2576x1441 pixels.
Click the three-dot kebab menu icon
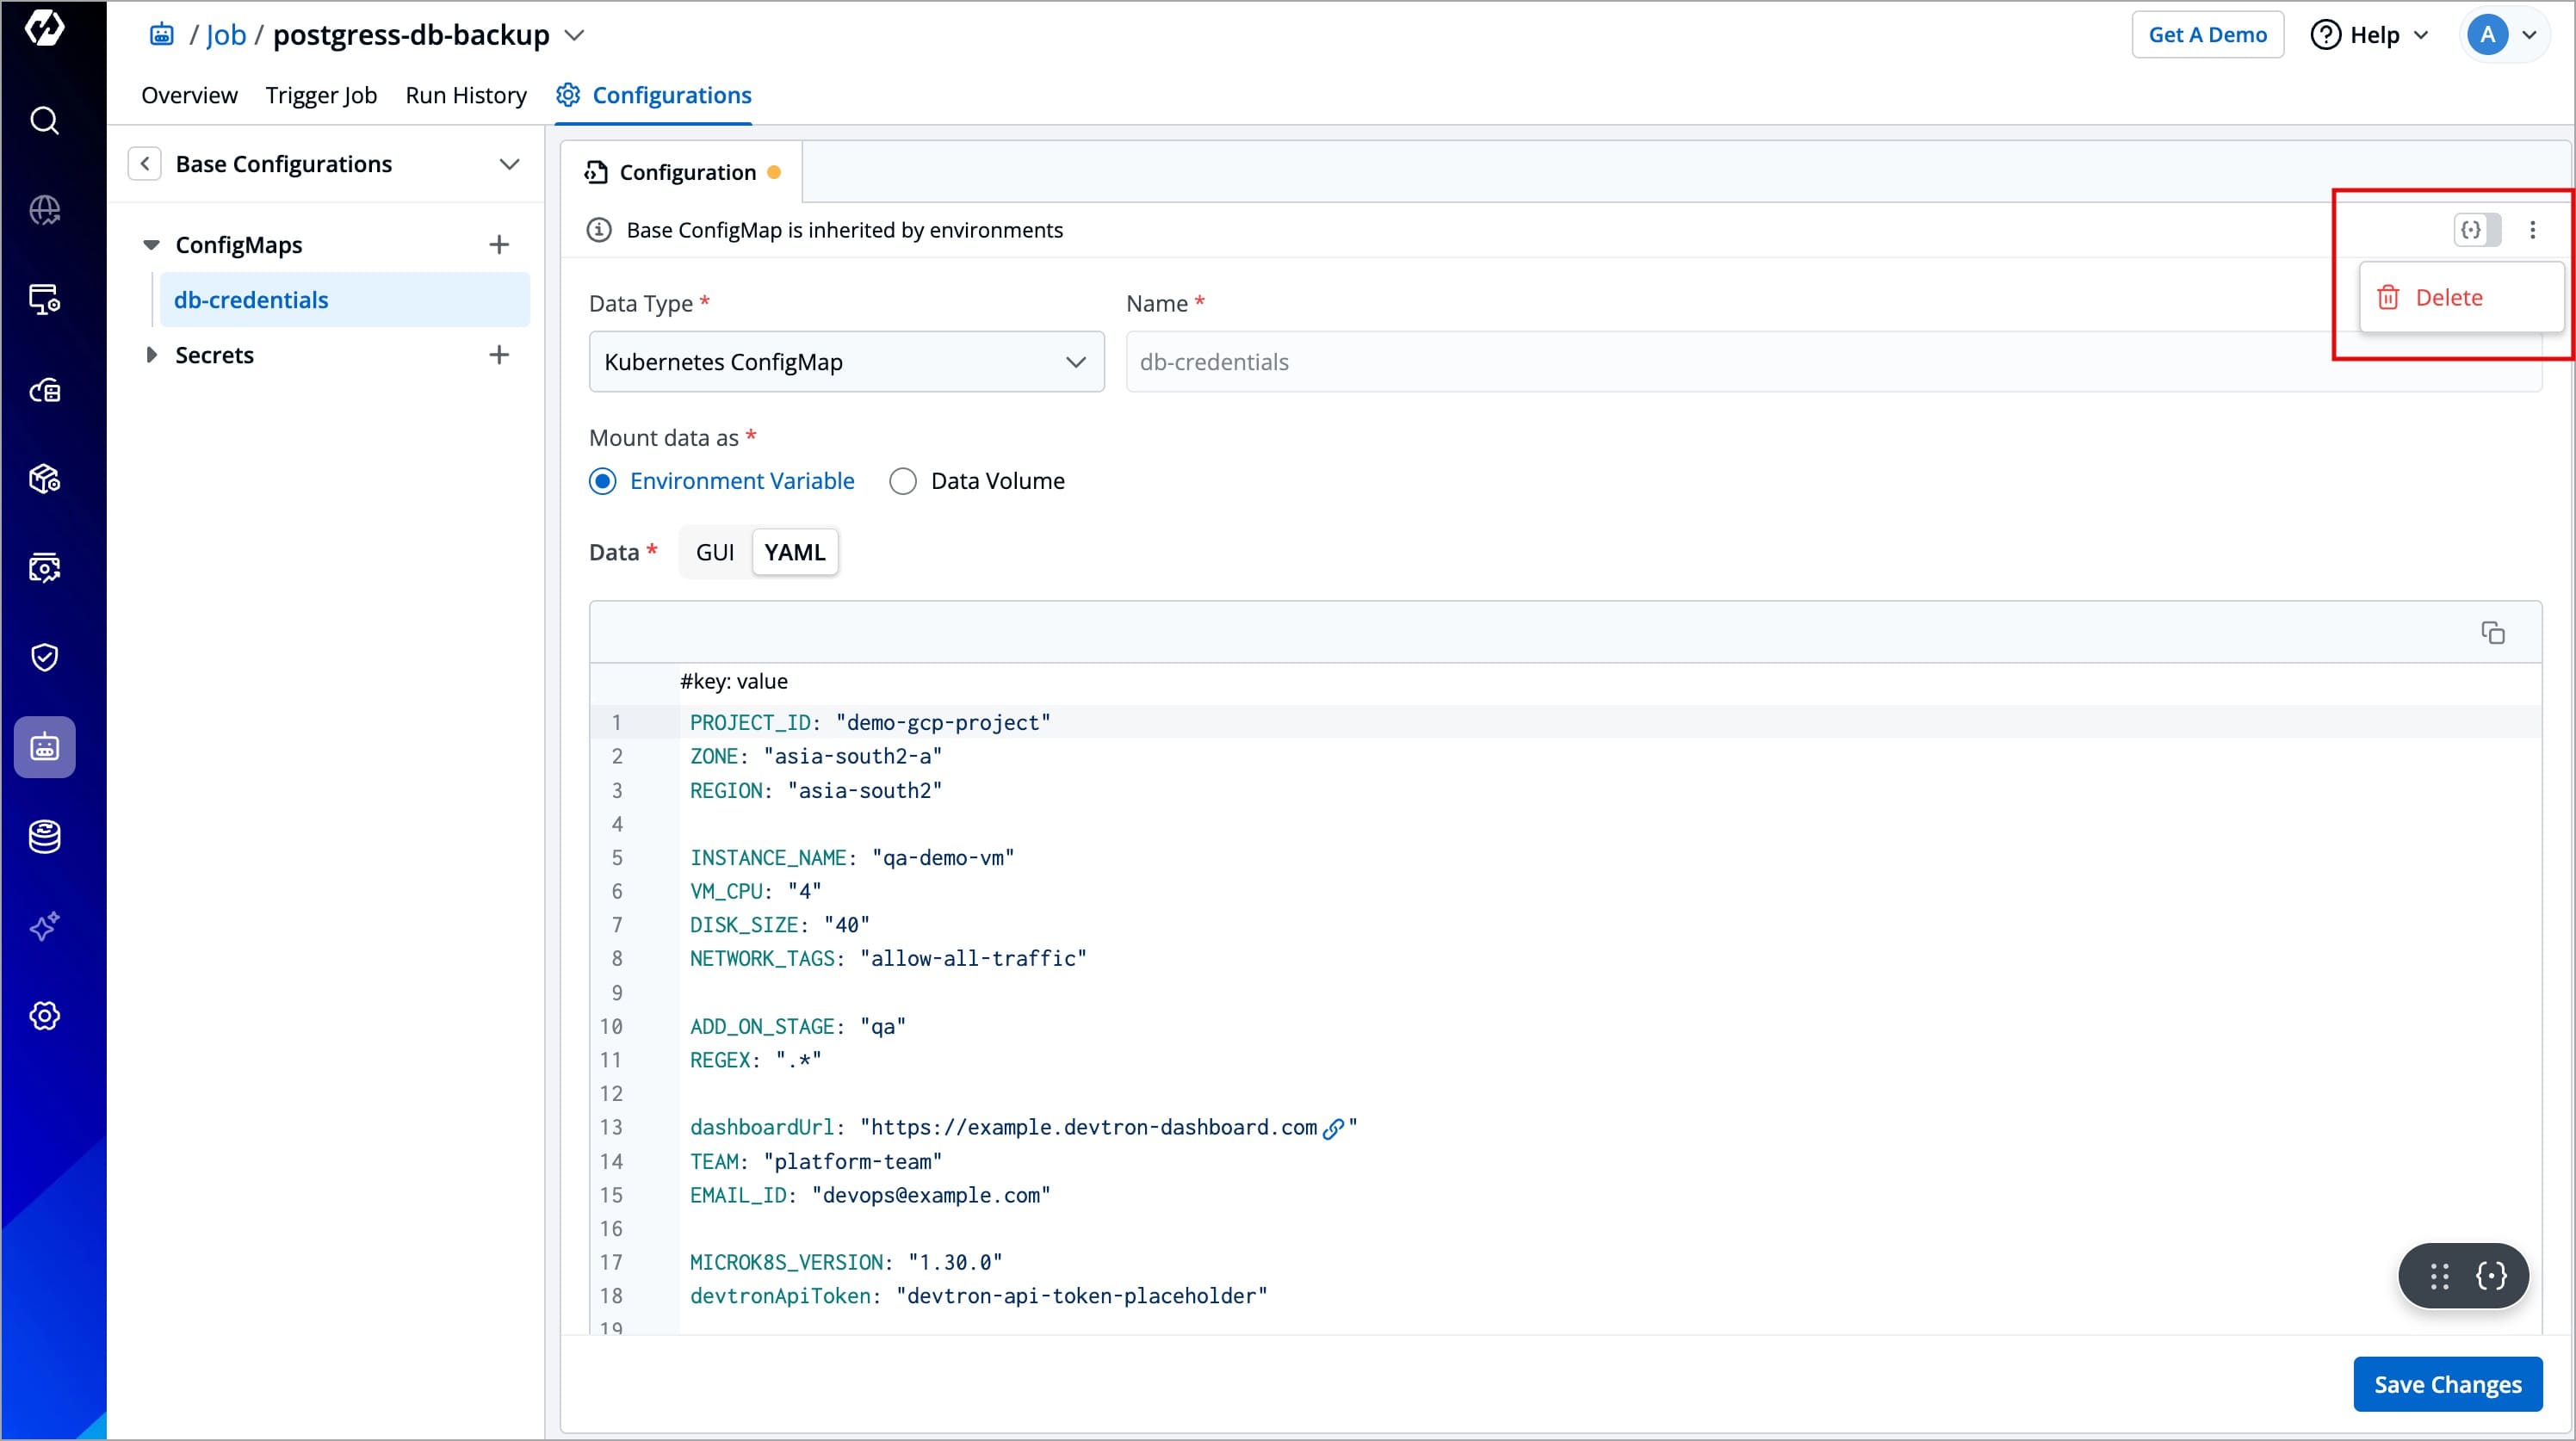(2532, 230)
